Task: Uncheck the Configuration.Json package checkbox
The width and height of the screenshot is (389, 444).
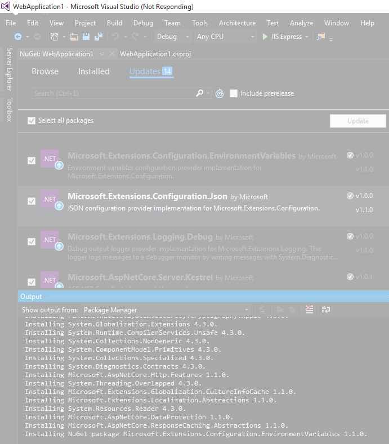Action: (32, 201)
